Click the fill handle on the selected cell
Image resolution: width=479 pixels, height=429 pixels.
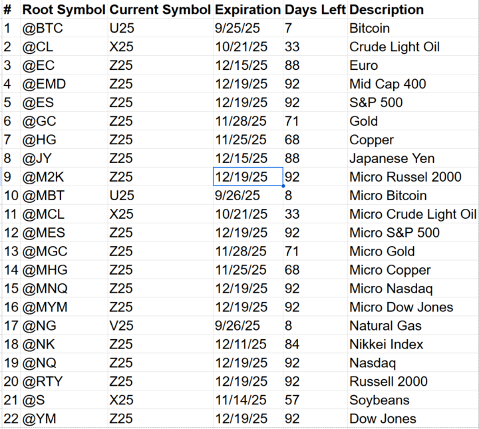(283, 186)
